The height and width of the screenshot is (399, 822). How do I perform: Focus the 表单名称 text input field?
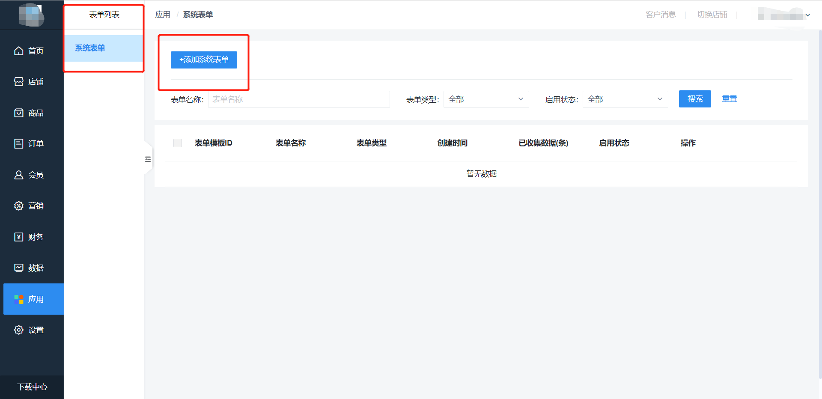coord(299,99)
